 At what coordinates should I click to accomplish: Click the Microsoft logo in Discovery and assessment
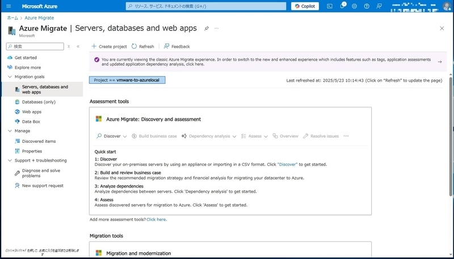click(x=99, y=119)
